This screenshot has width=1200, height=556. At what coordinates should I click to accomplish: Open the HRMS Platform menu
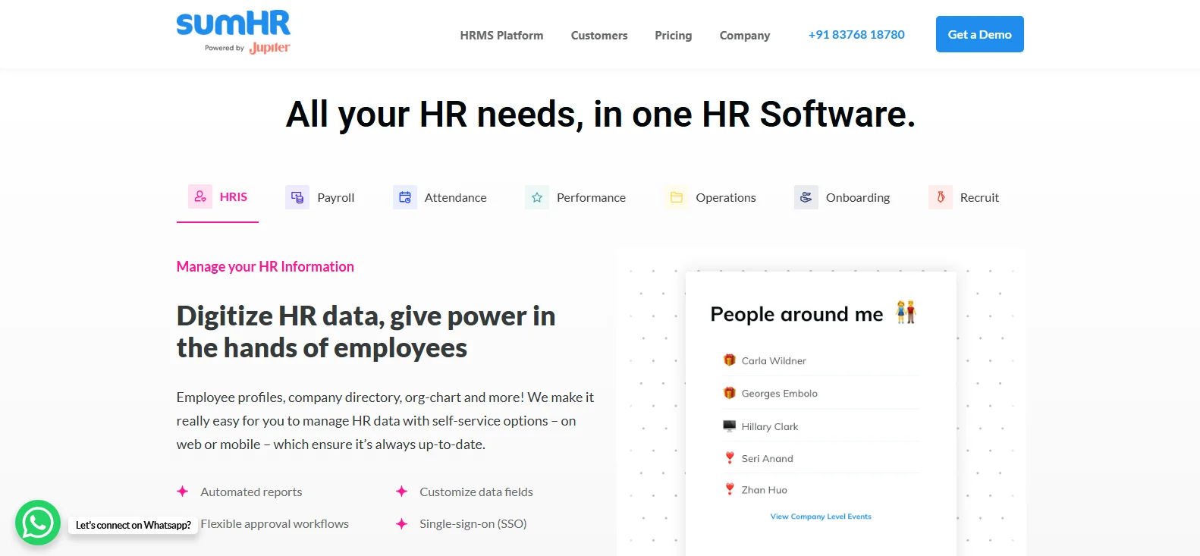tap(501, 36)
